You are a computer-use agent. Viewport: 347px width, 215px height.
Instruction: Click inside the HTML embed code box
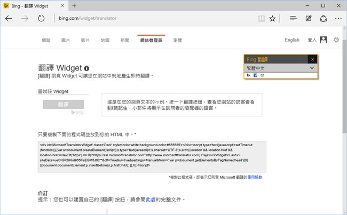152,157
